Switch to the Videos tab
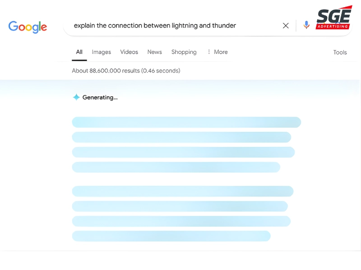The height and width of the screenshot is (270, 361). (129, 52)
